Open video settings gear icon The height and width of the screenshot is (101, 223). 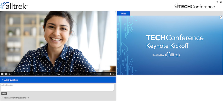tap(110, 74)
